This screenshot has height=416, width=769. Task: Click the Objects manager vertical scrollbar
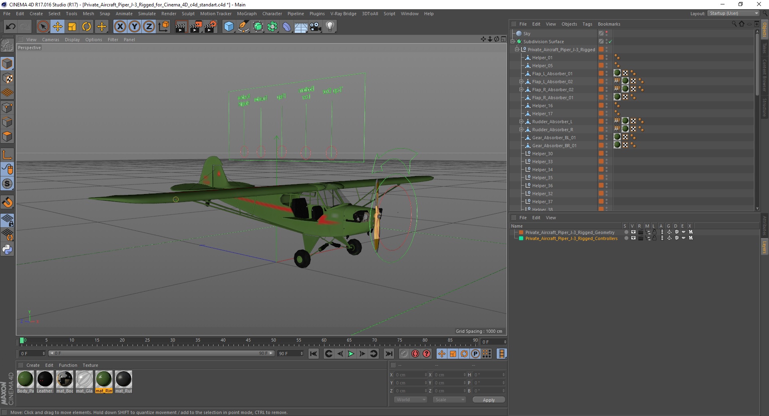tap(757, 64)
